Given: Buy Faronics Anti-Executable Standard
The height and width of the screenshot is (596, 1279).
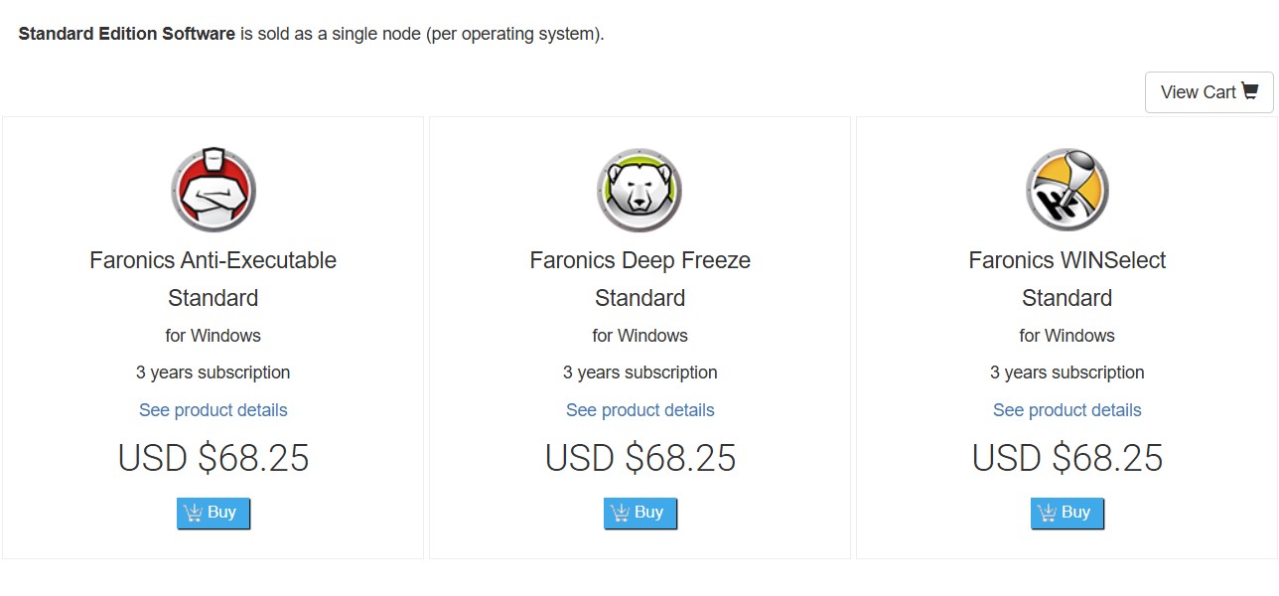Looking at the screenshot, I should (x=213, y=513).
